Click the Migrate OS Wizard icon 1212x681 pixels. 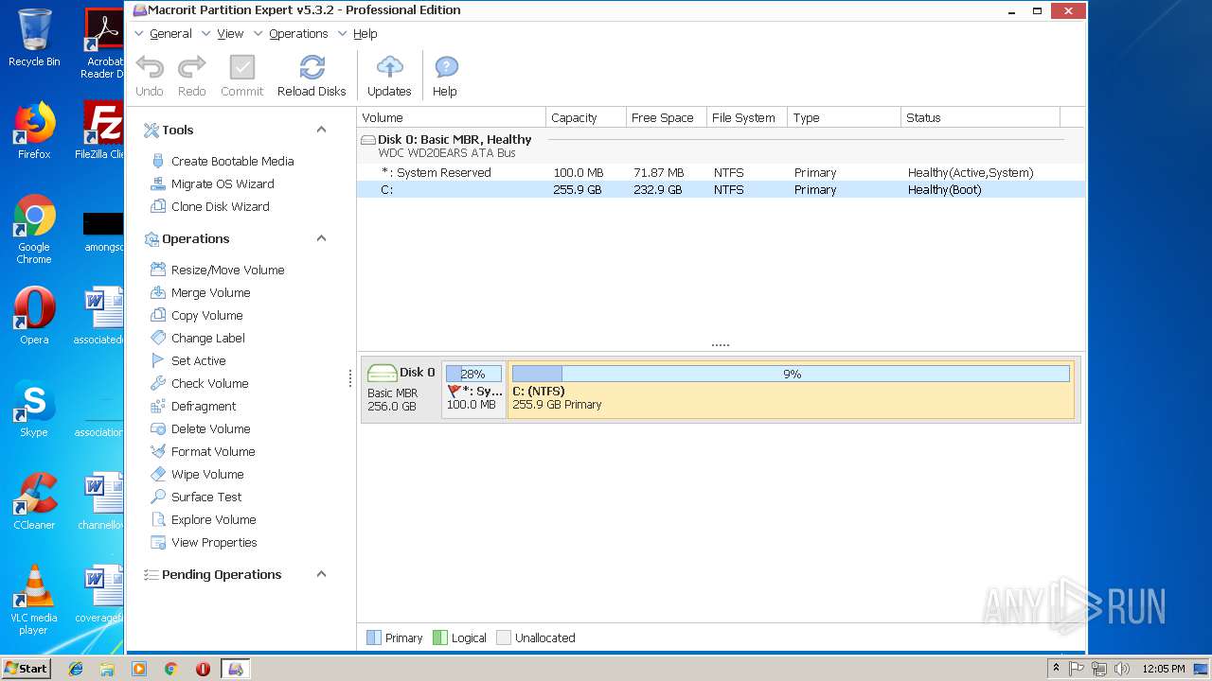(x=158, y=183)
